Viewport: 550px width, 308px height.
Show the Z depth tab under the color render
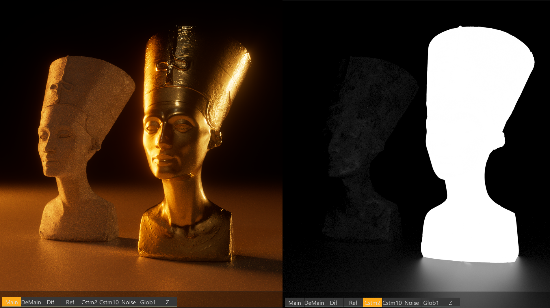point(167,302)
